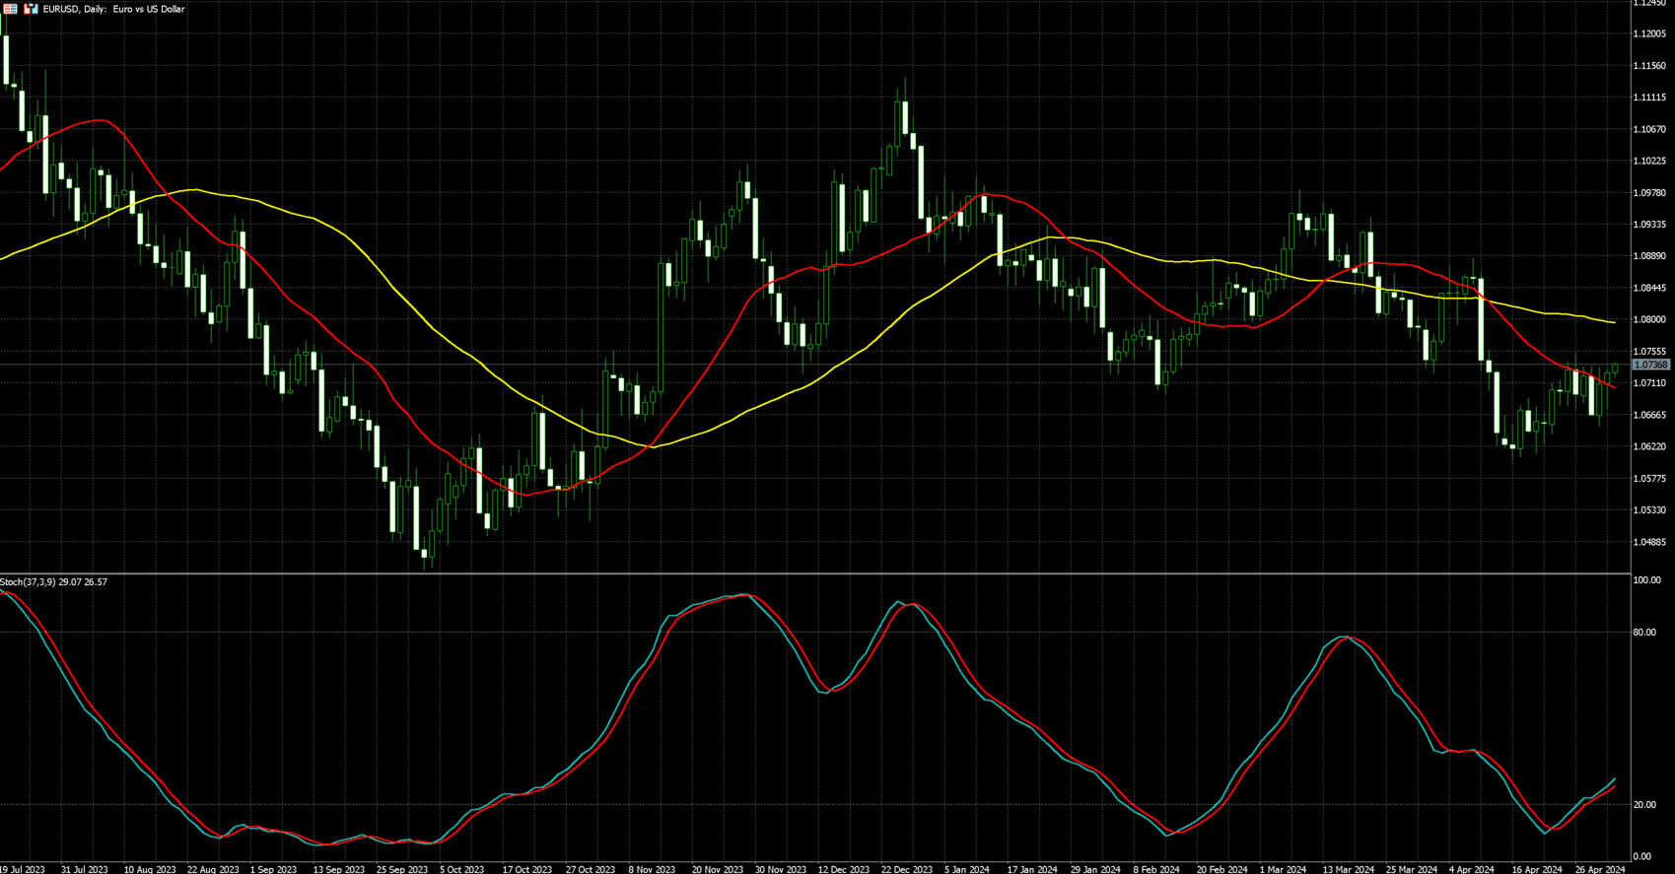The width and height of the screenshot is (1675, 874).
Task: Click the 19 Jul 2023 date label
Action: (x=22, y=869)
